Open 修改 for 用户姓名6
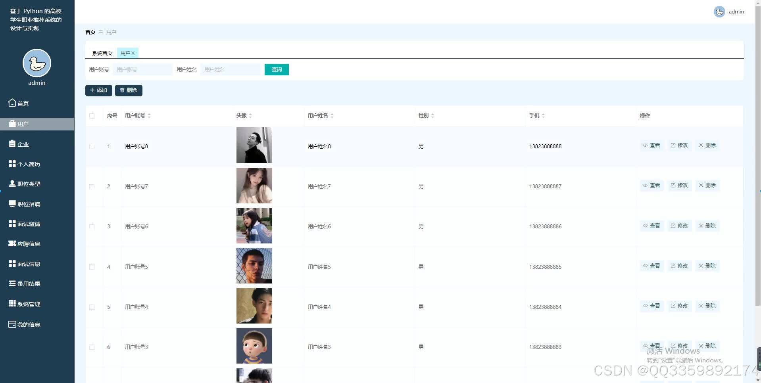Image resolution: width=761 pixels, height=383 pixels. (x=679, y=226)
